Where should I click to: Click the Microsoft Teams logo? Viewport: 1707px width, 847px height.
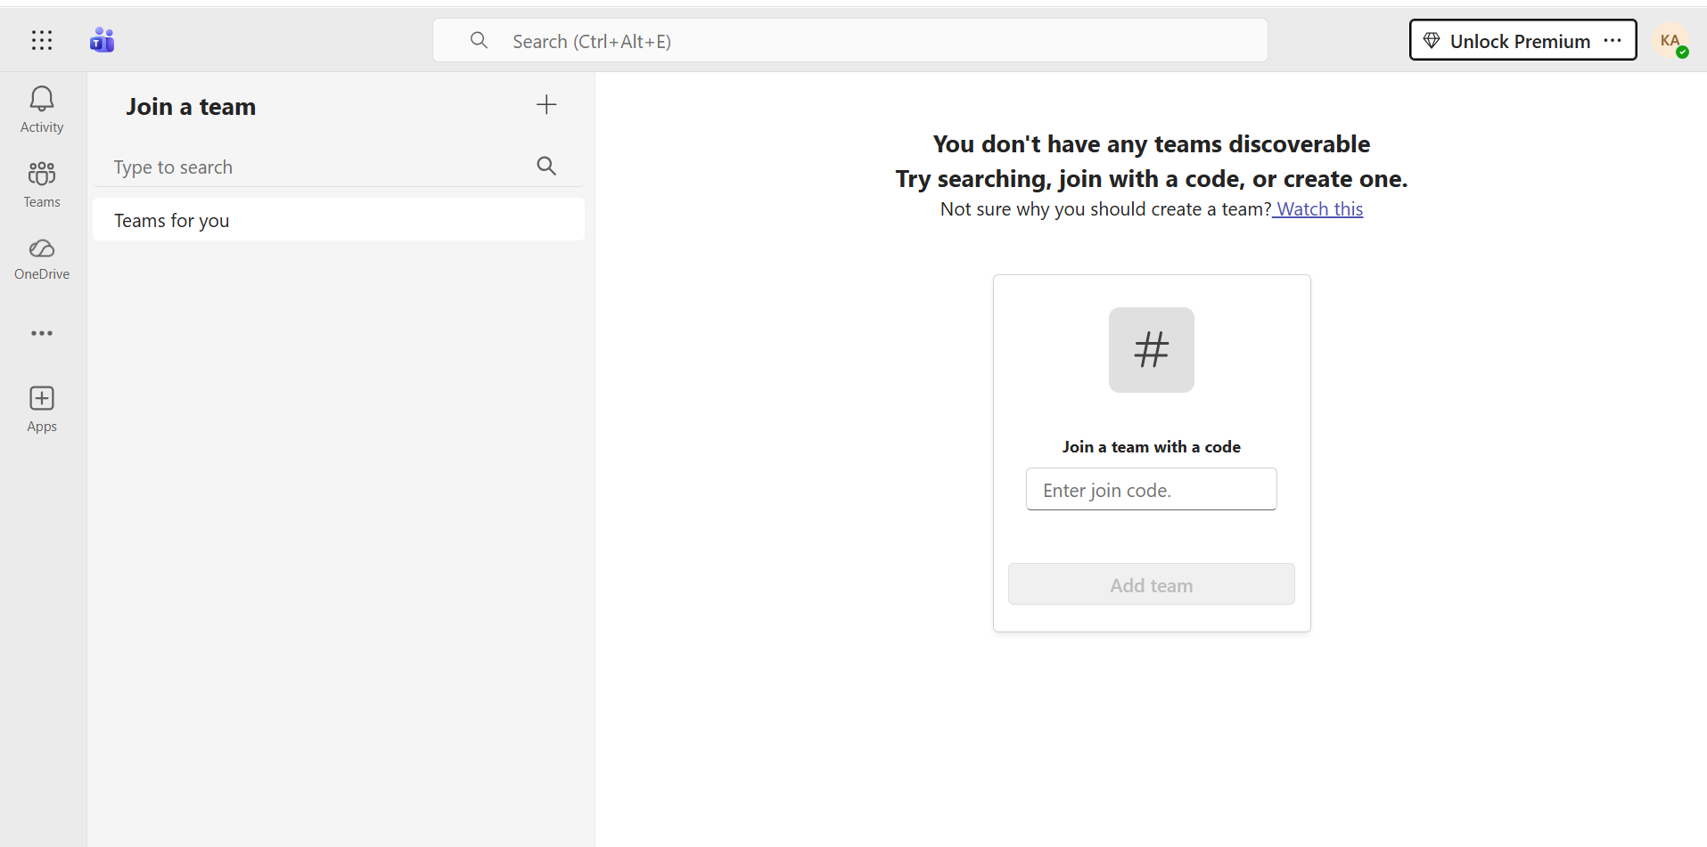coord(103,40)
